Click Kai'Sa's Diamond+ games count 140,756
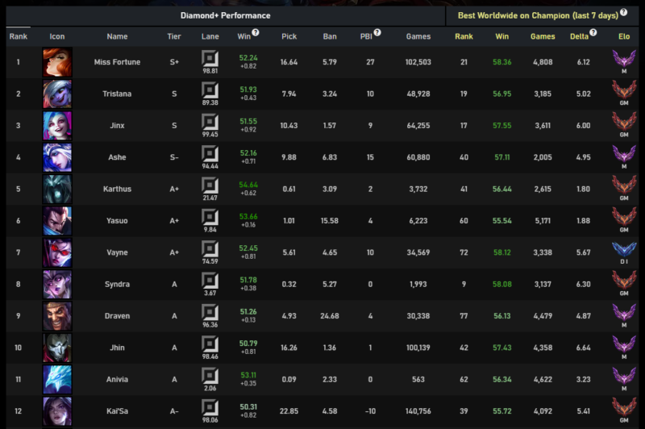 click(418, 410)
